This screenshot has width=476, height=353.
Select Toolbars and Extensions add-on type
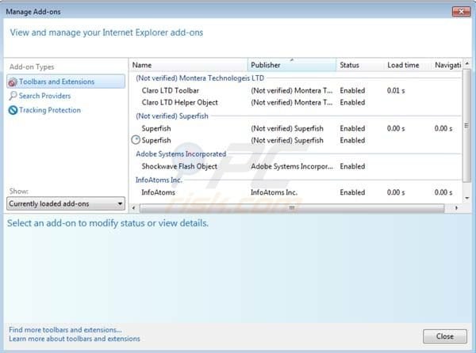point(66,82)
